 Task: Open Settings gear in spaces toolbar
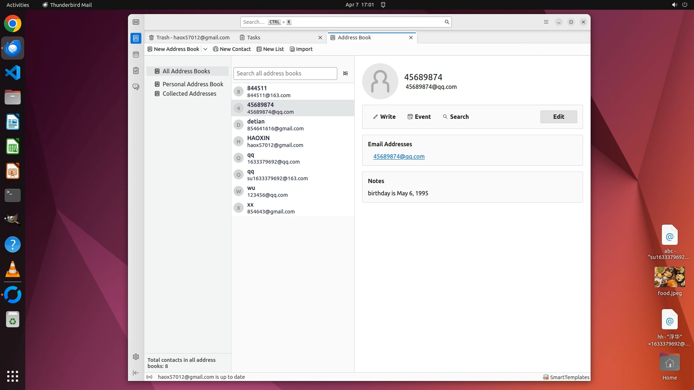(136, 357)
